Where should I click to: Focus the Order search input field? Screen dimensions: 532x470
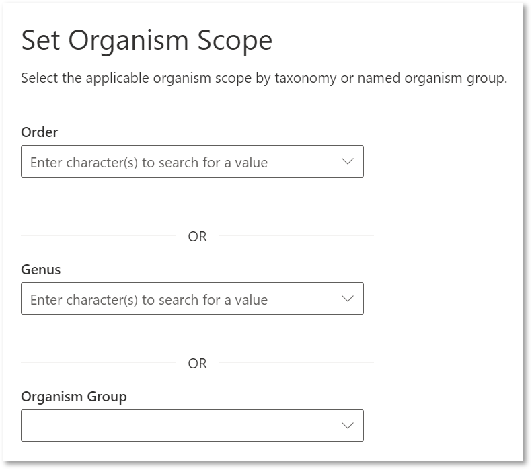(192, 161)
